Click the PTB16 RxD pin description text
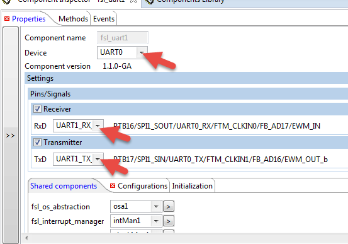Viewport: 348px width, 244px height. [x=216, y=126]
